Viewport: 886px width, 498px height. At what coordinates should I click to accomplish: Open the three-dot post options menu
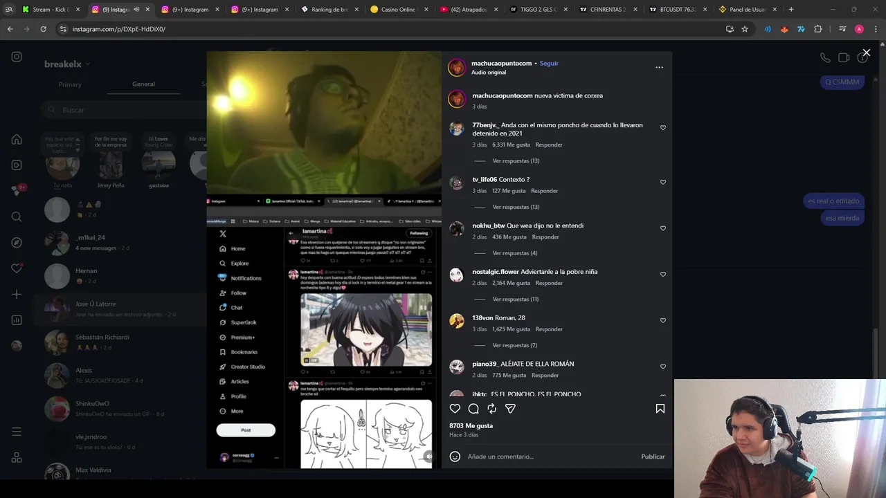coord(659,67)
